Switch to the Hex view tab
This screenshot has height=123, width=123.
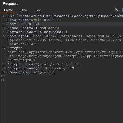[x=38, y=10]
